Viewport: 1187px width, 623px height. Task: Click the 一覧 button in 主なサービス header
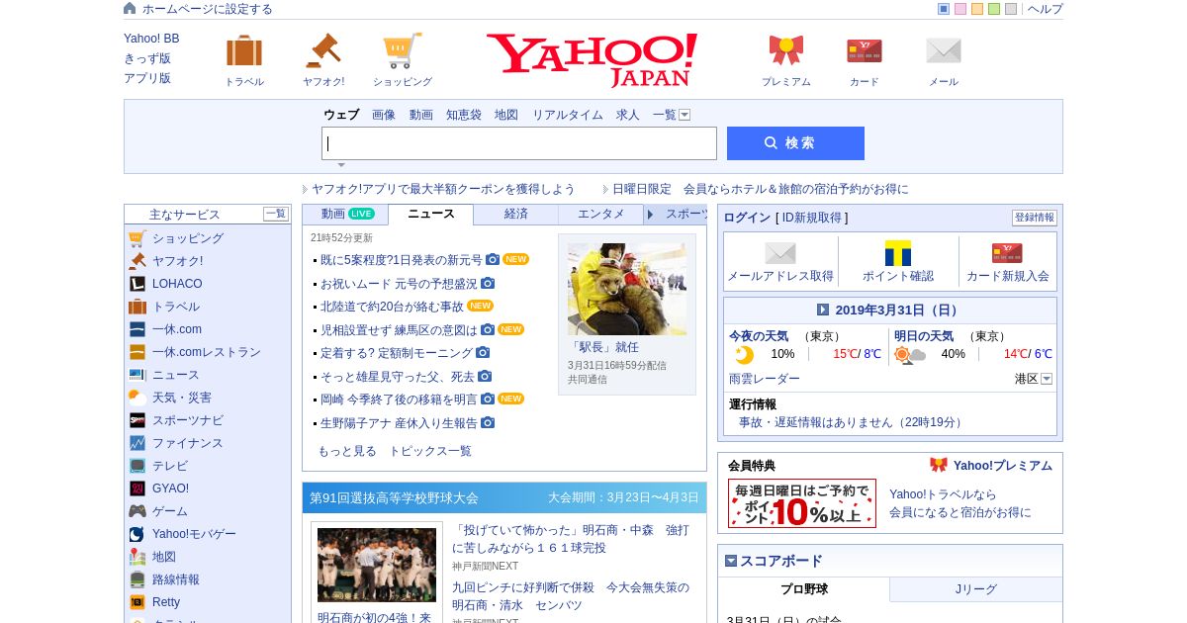coord(276,214)
